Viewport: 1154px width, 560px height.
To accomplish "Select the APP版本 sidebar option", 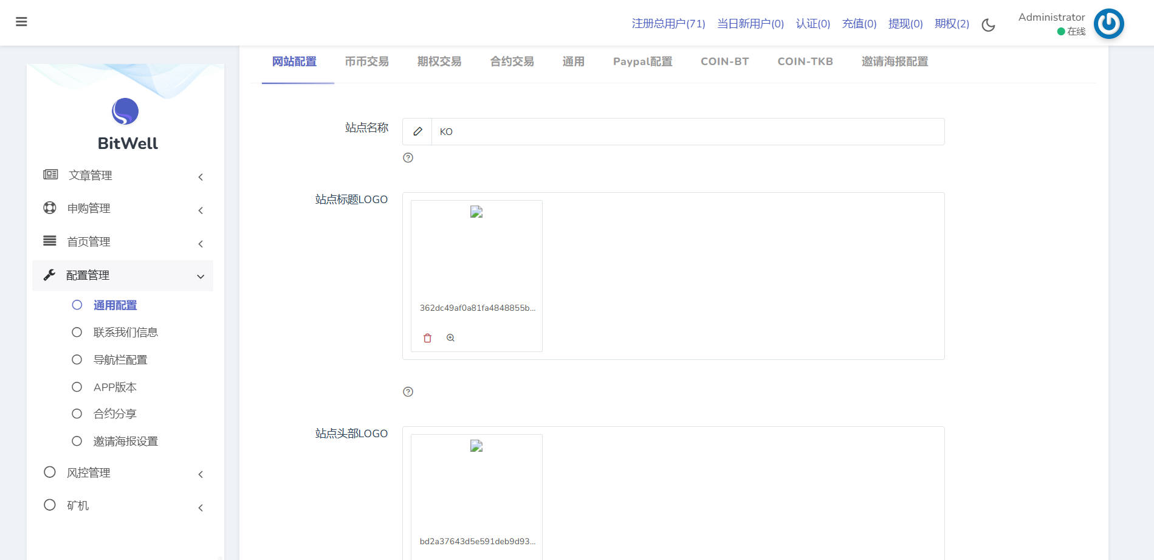I will (x=115, y=387).
